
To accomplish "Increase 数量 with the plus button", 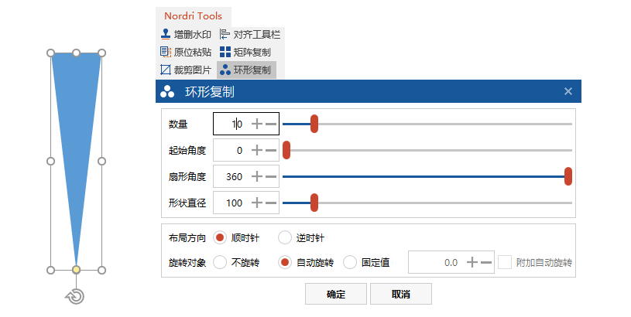I will [x=257, y=124].
